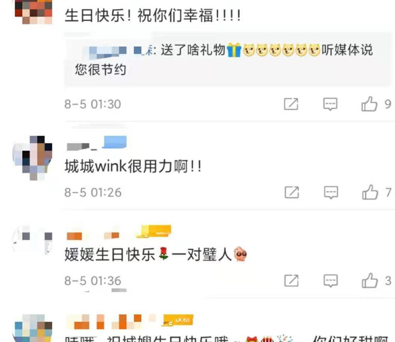Screen dimensions: 395x342
Task: Reply to the 8-5 01:30 comment
Action: click(x=330, y=104)
